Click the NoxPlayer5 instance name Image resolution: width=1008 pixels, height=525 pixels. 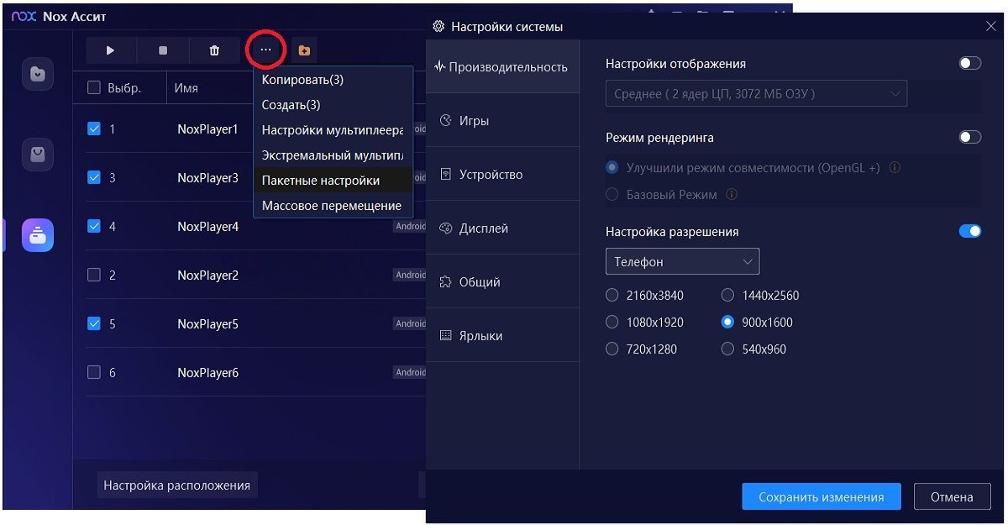coord(207,324)
